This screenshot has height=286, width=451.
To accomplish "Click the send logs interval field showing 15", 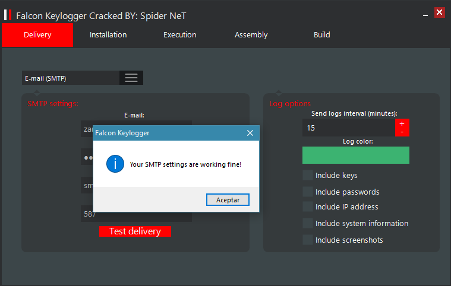I will coord(349,128).
